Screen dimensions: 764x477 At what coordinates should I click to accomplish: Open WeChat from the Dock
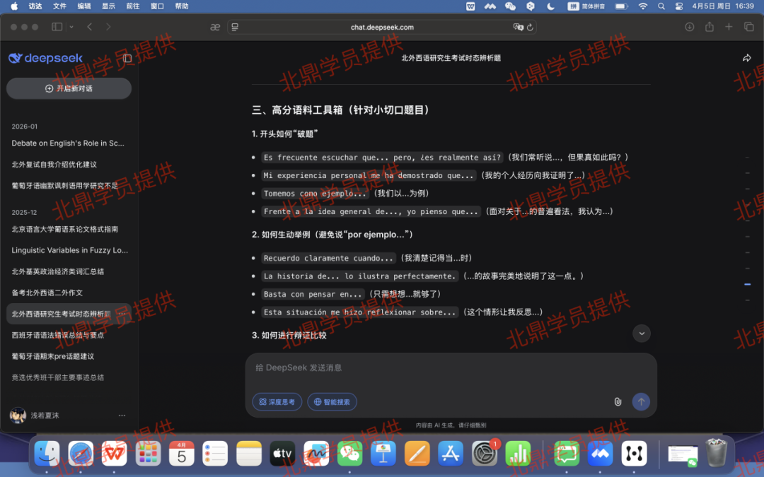pyautogui.click(x=349, y=453)
